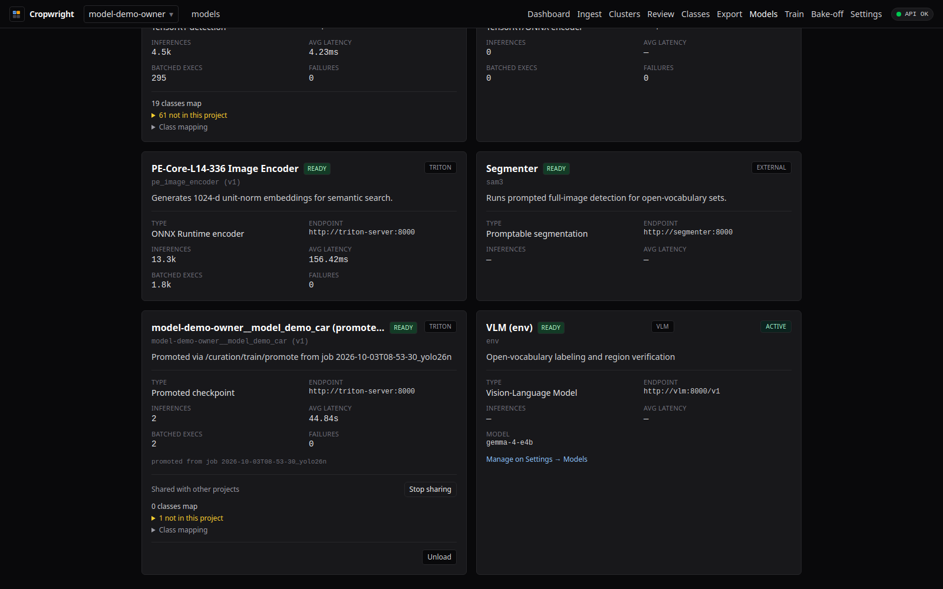Open the Export page
The width and height of the screenshot is (943, 589).
click(x=729, y=14)
